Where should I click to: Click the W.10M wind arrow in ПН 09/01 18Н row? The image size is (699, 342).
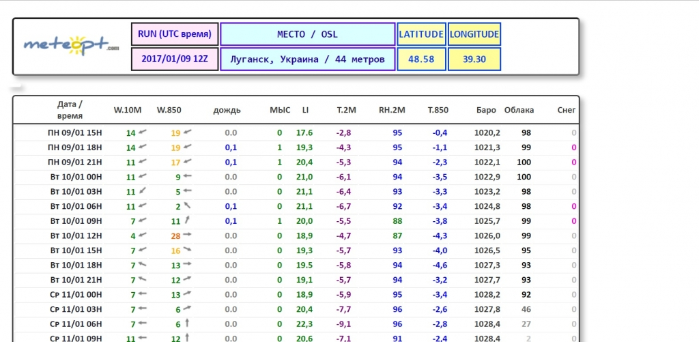(143, 147)
